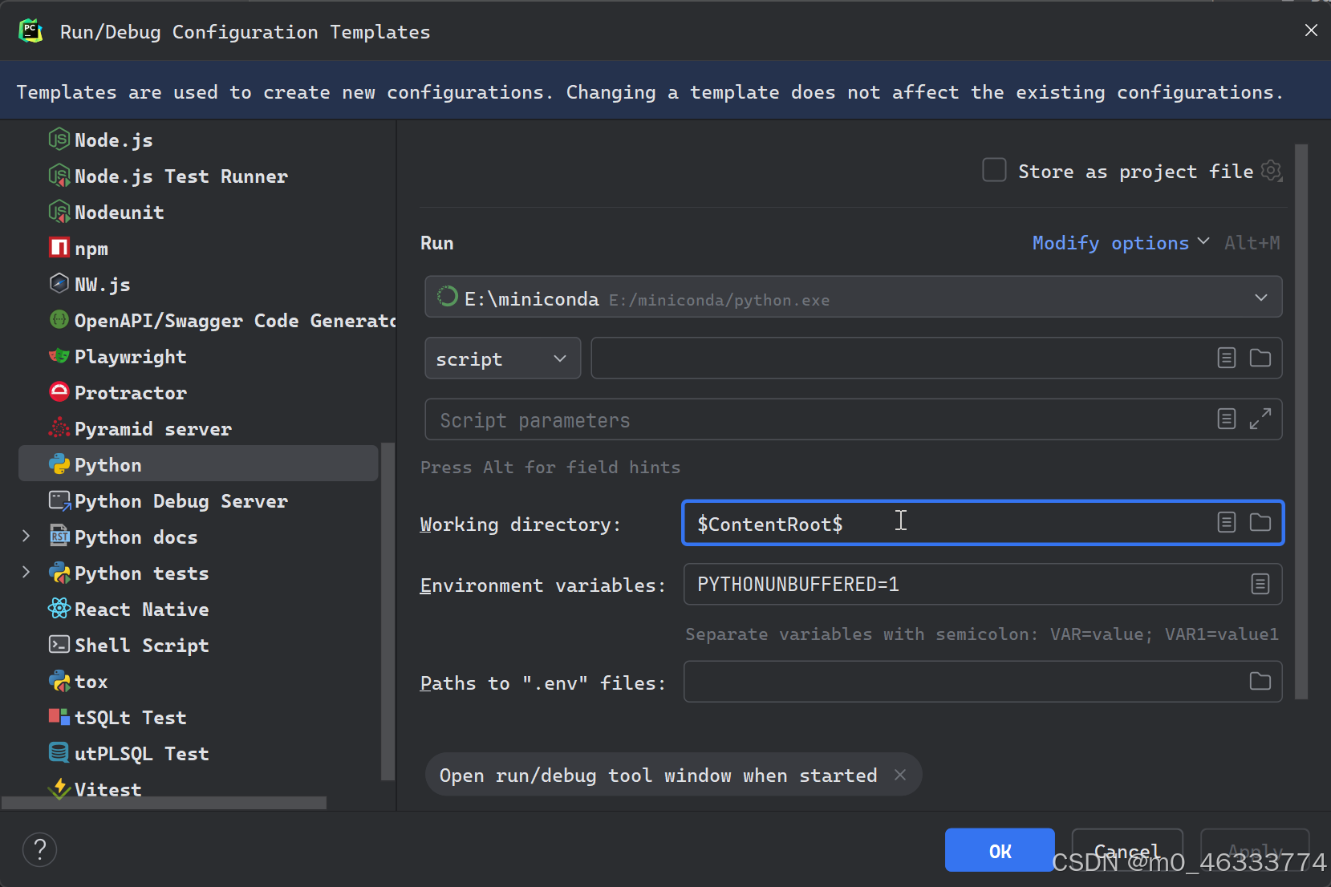Click the macros list icon in the script field
This screenshot has height=887, width=1331.
point(1226,358)
